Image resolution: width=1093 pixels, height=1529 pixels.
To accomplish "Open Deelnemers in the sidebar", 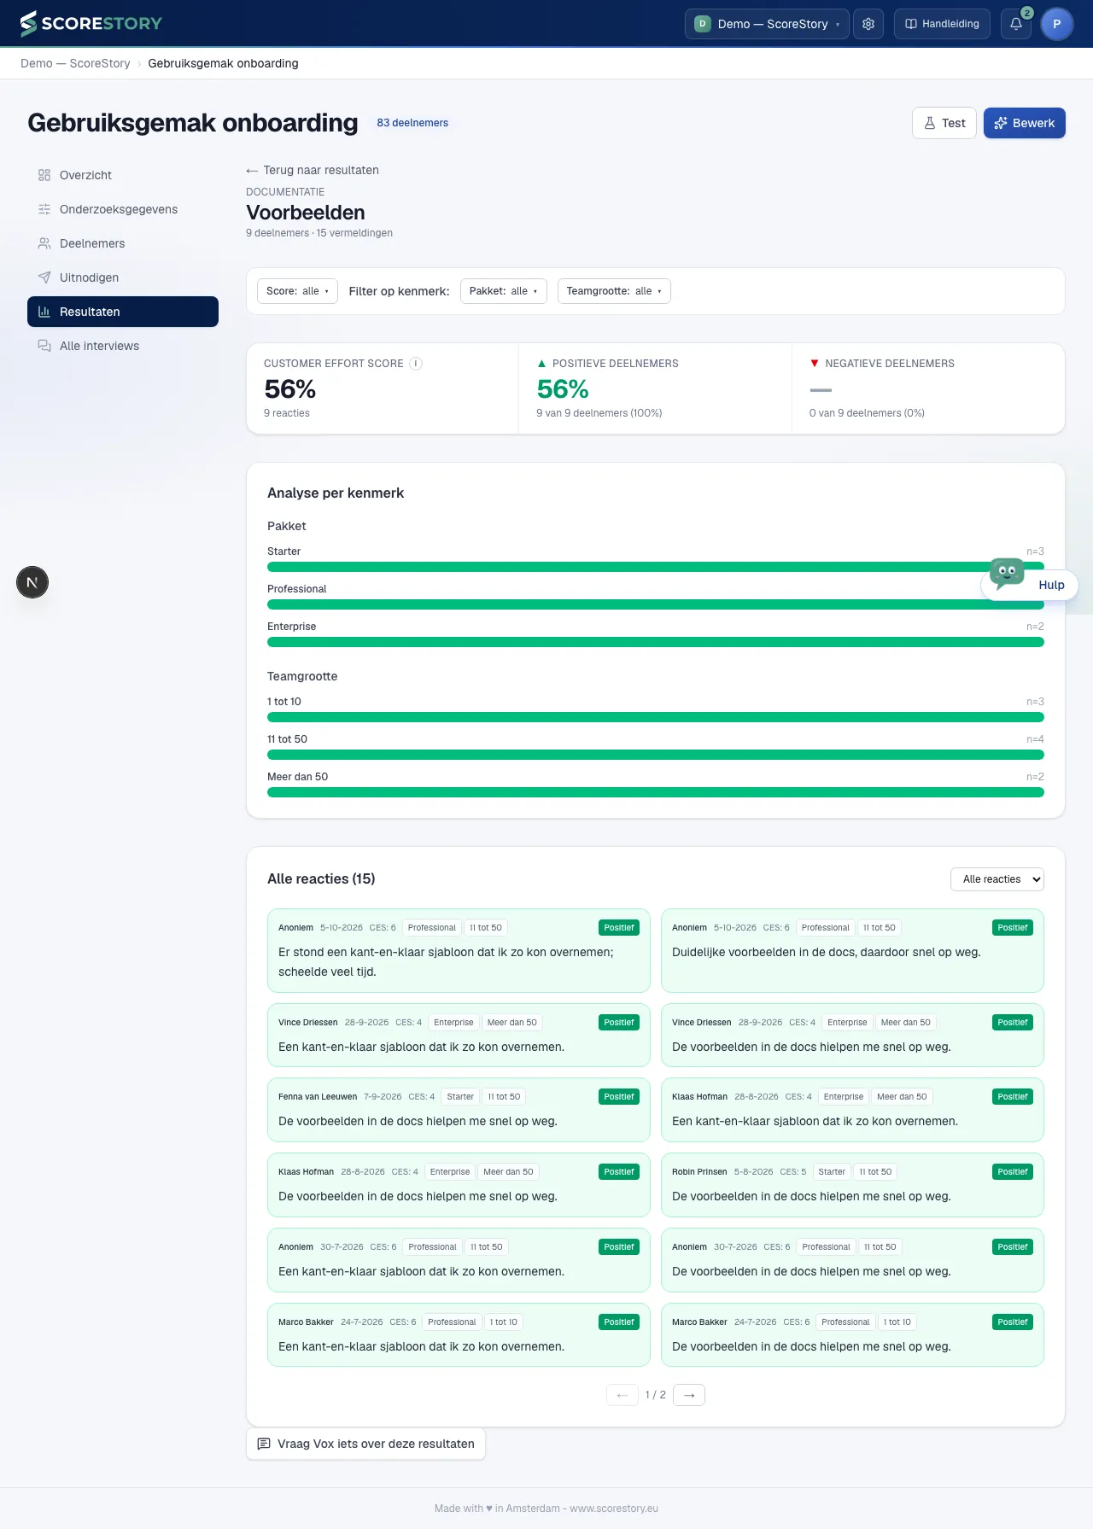I will click(123, 243).
